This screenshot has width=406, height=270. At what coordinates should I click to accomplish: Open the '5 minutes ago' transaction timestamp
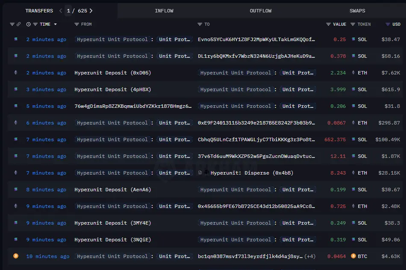(46, 106)
